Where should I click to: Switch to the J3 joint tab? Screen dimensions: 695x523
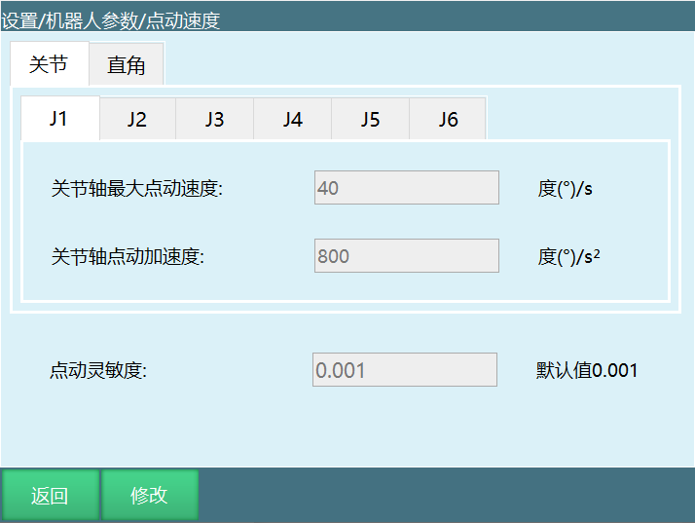(214, 120)
